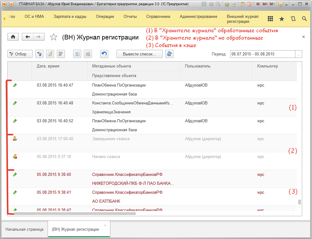Toggle favorite star for Журнал регистрации

click(x=53, y=37)
